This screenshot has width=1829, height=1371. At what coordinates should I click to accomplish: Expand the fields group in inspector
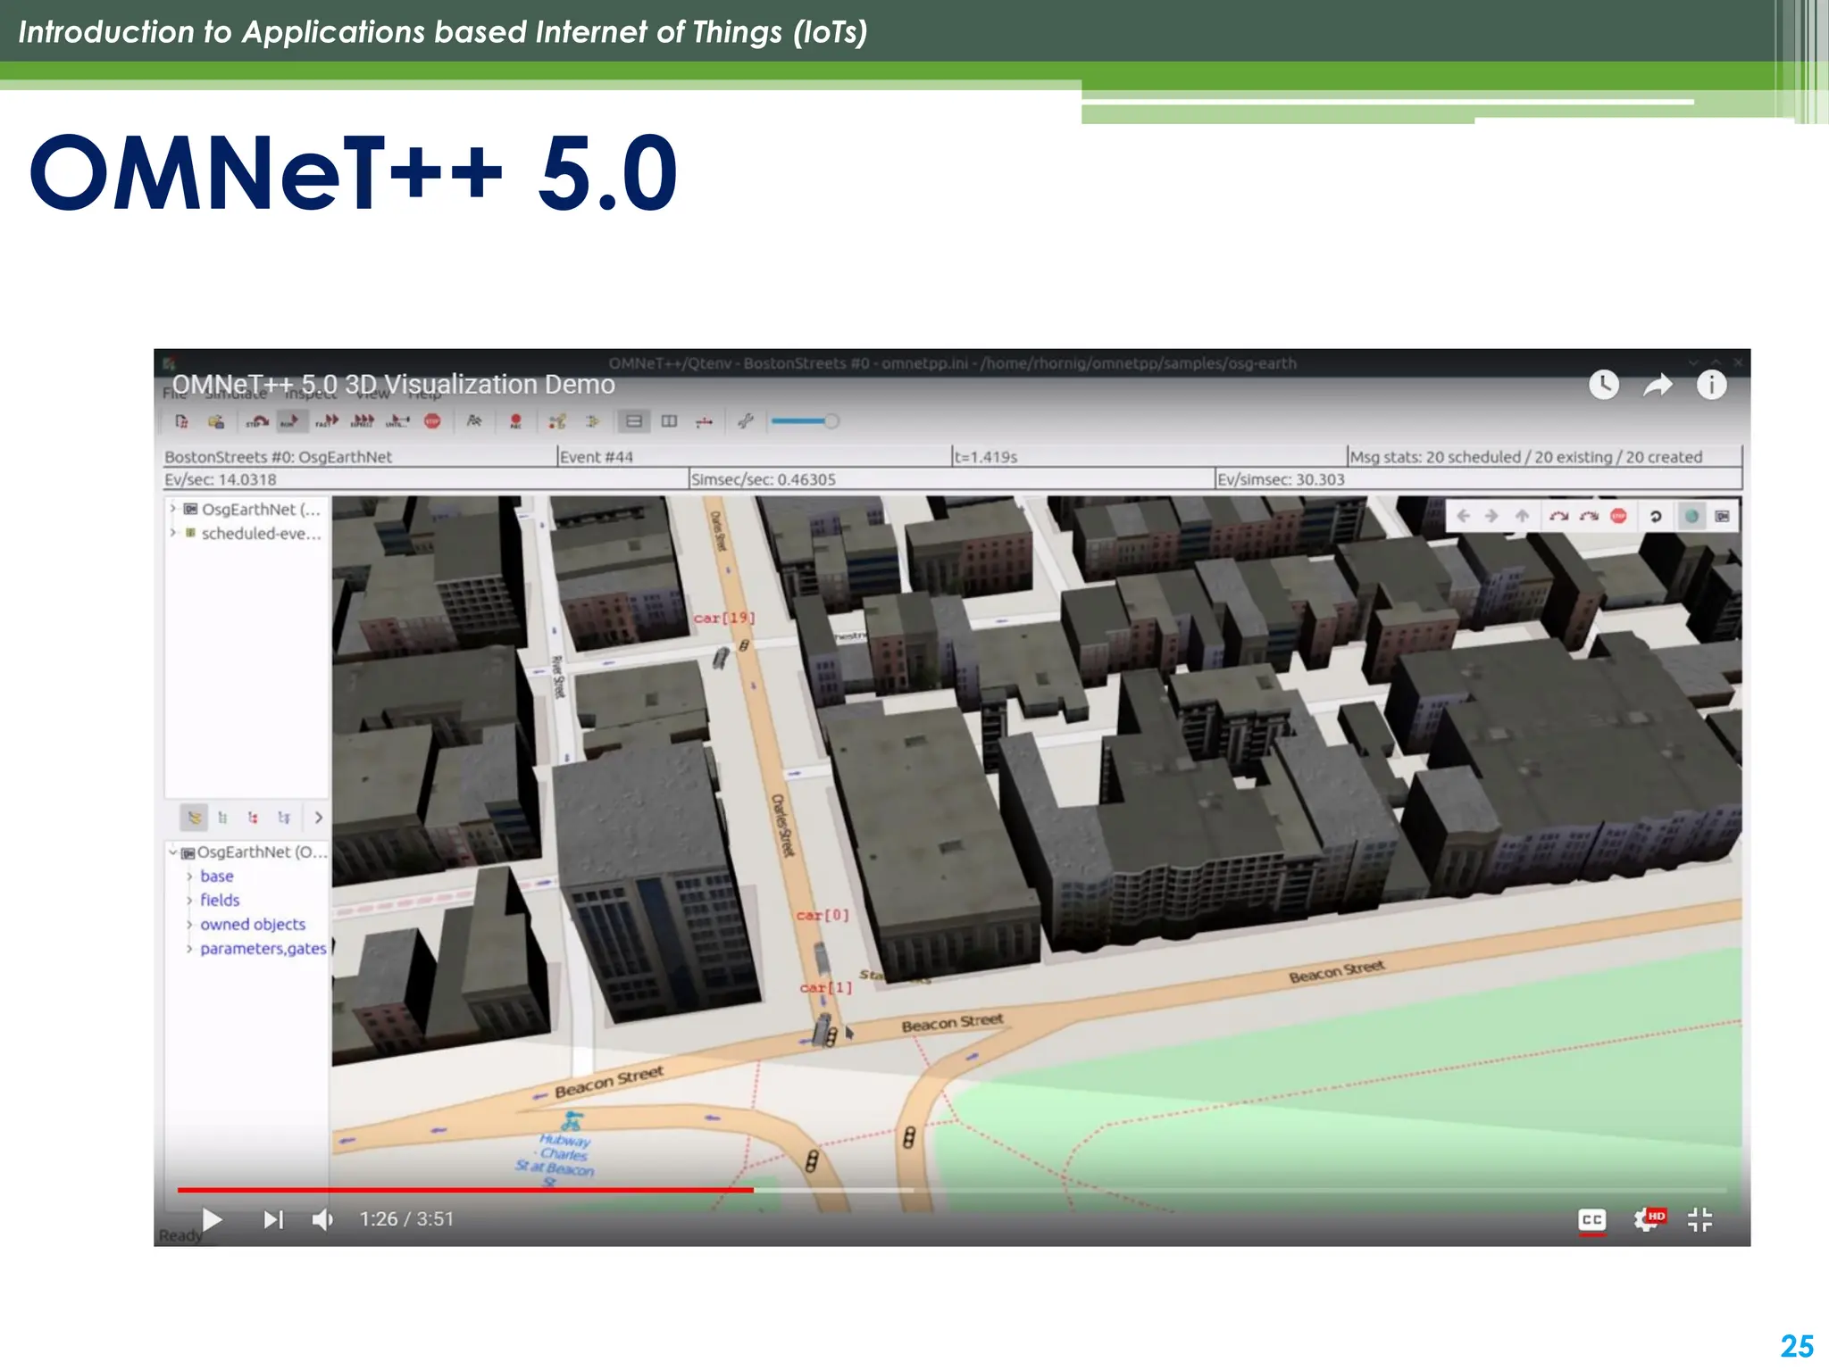(189, 901)
